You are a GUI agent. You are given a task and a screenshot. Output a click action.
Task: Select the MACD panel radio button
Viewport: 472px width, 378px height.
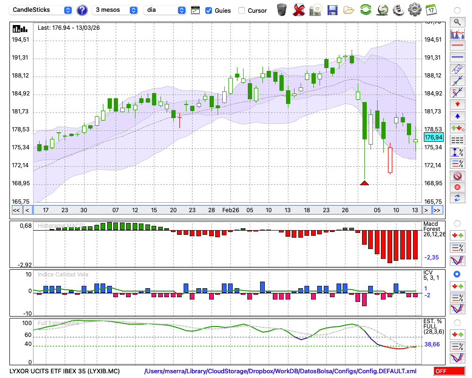tap(457, 223)
